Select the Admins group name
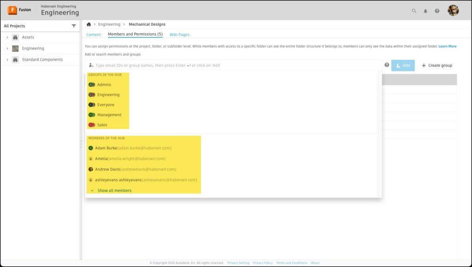The width and height of the screenshot is (472, 267). pos(104,84)
